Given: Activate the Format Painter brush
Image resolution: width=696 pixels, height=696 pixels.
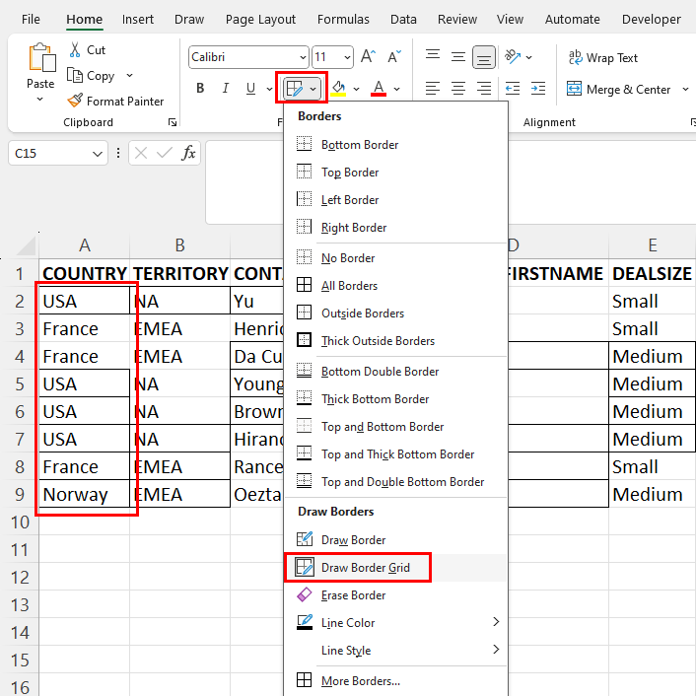Looking at the screenshot, I should [x=75, y=101].
